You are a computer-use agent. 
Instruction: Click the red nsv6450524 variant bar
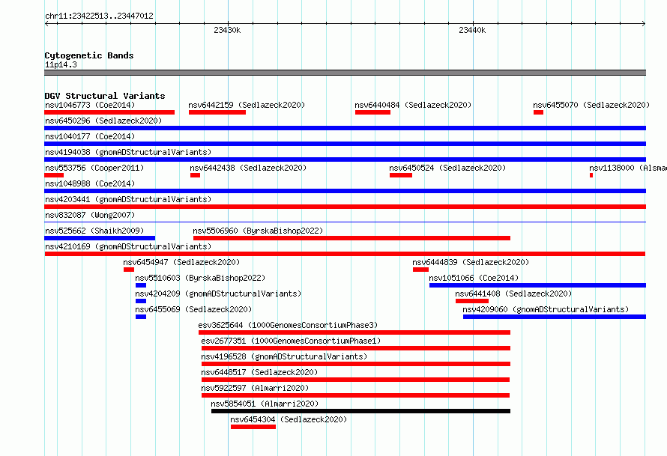(401, 175)
